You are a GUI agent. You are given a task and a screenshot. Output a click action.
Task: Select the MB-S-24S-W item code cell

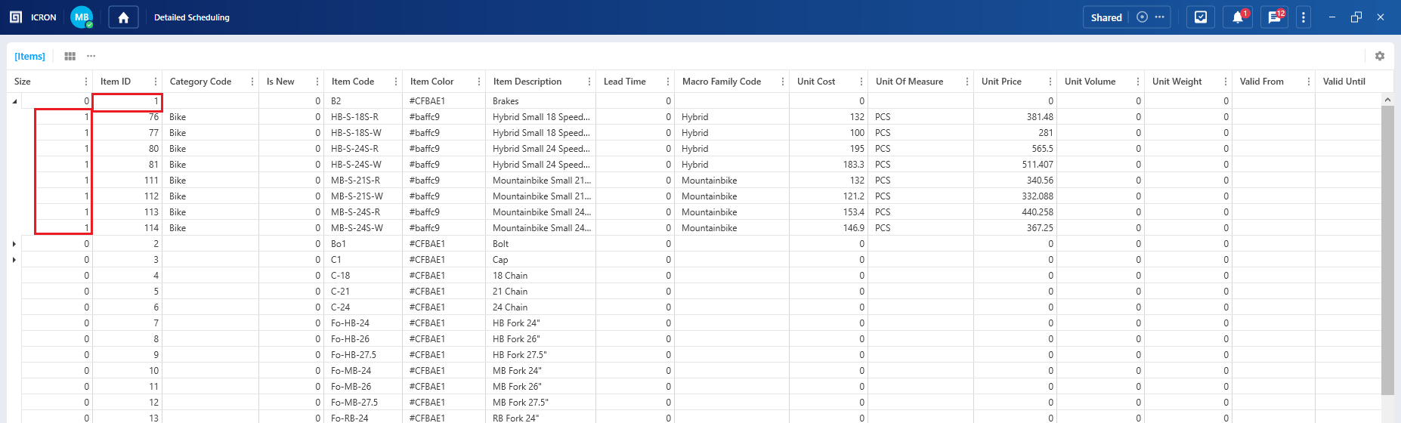(363, 228)
